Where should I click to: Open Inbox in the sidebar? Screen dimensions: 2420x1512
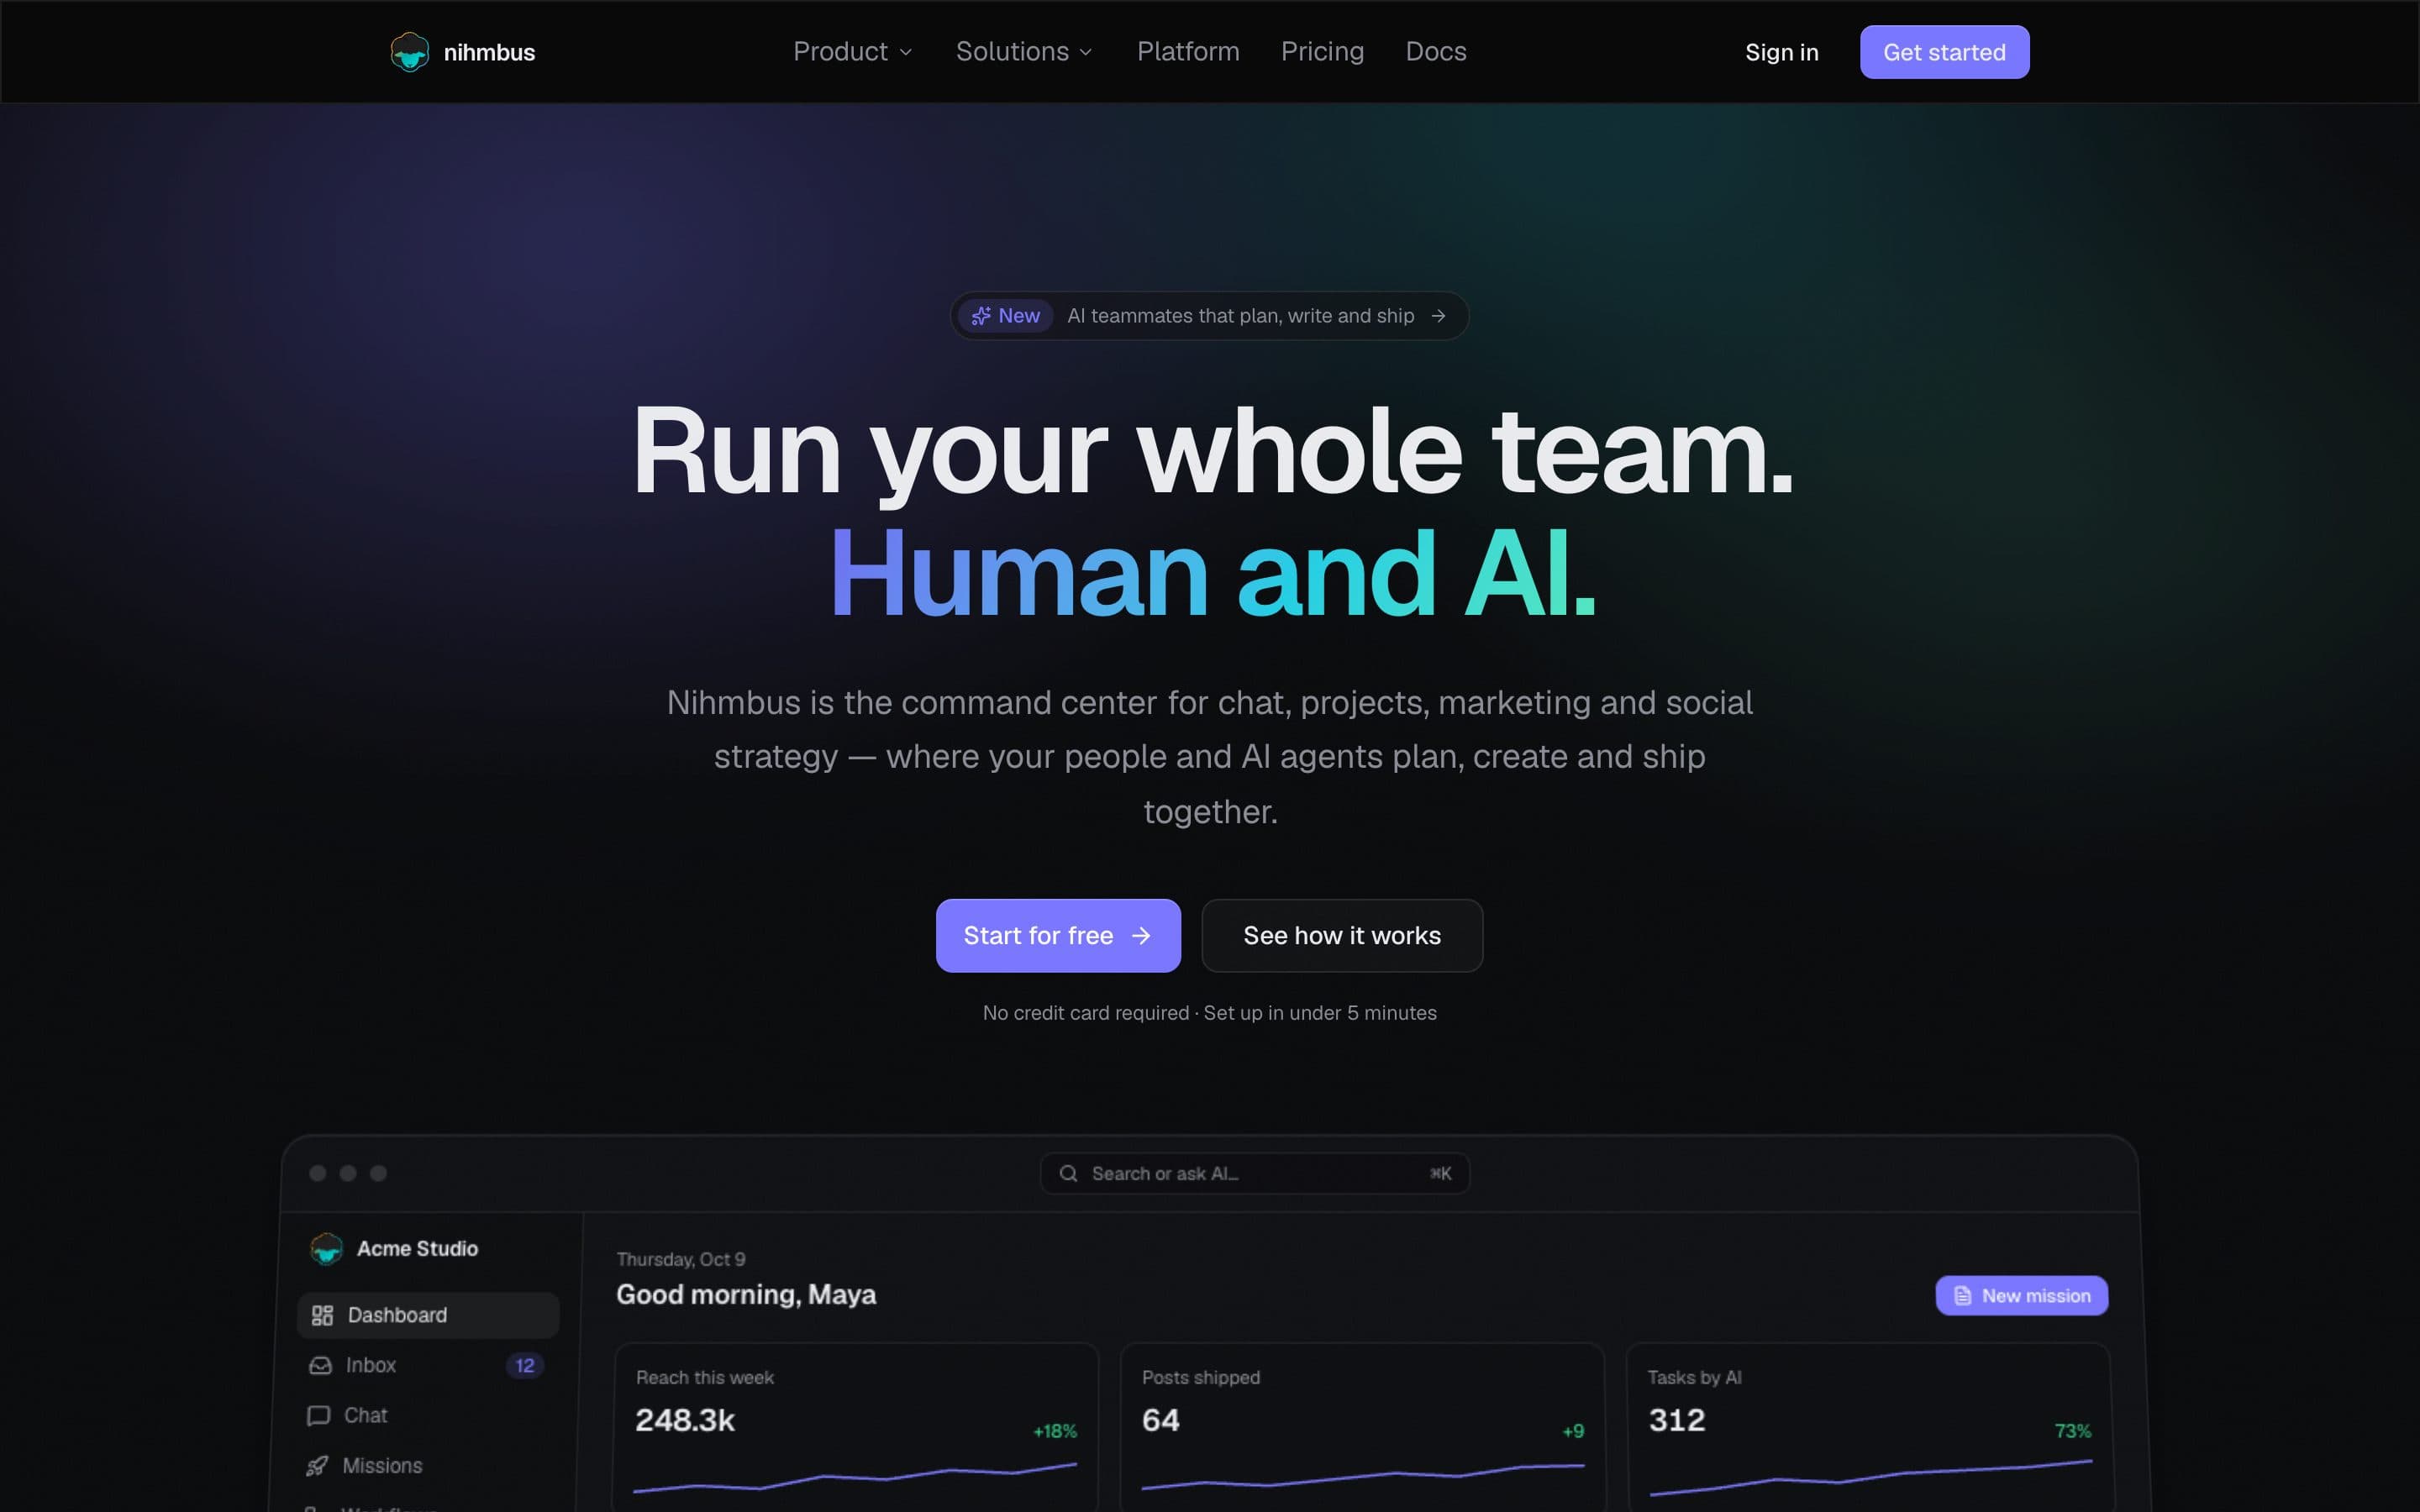[426, 1365]
